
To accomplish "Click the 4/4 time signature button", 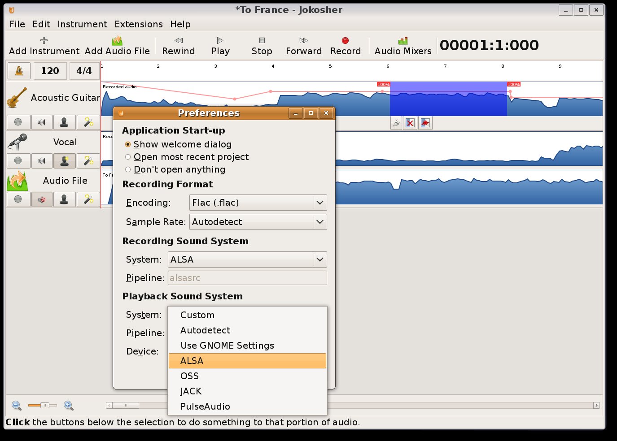I will point(84,71).
